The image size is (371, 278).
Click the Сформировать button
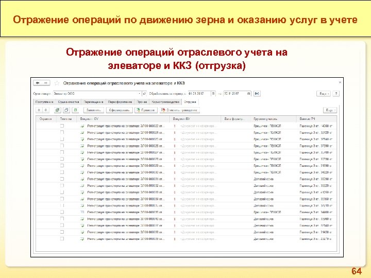(x=119, y=110)
